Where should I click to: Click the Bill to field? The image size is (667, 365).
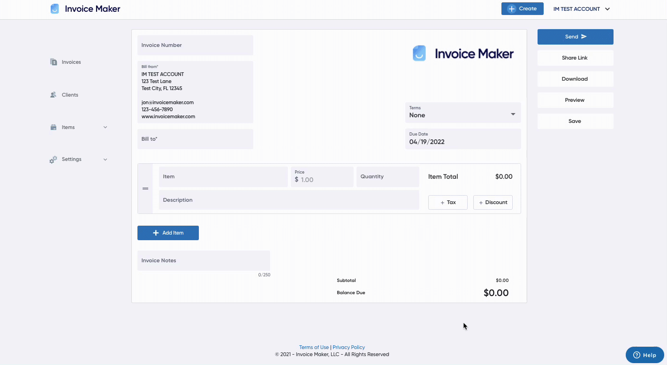(195, 139)
